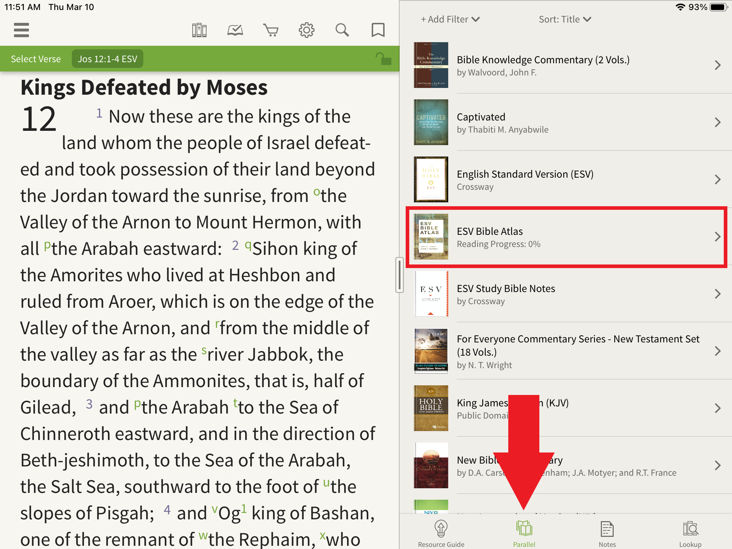Image resolution: width=732 pixels, height=549 pixels.
Task: Expand English Standard Version chevron
Action: tap(717, 179)
